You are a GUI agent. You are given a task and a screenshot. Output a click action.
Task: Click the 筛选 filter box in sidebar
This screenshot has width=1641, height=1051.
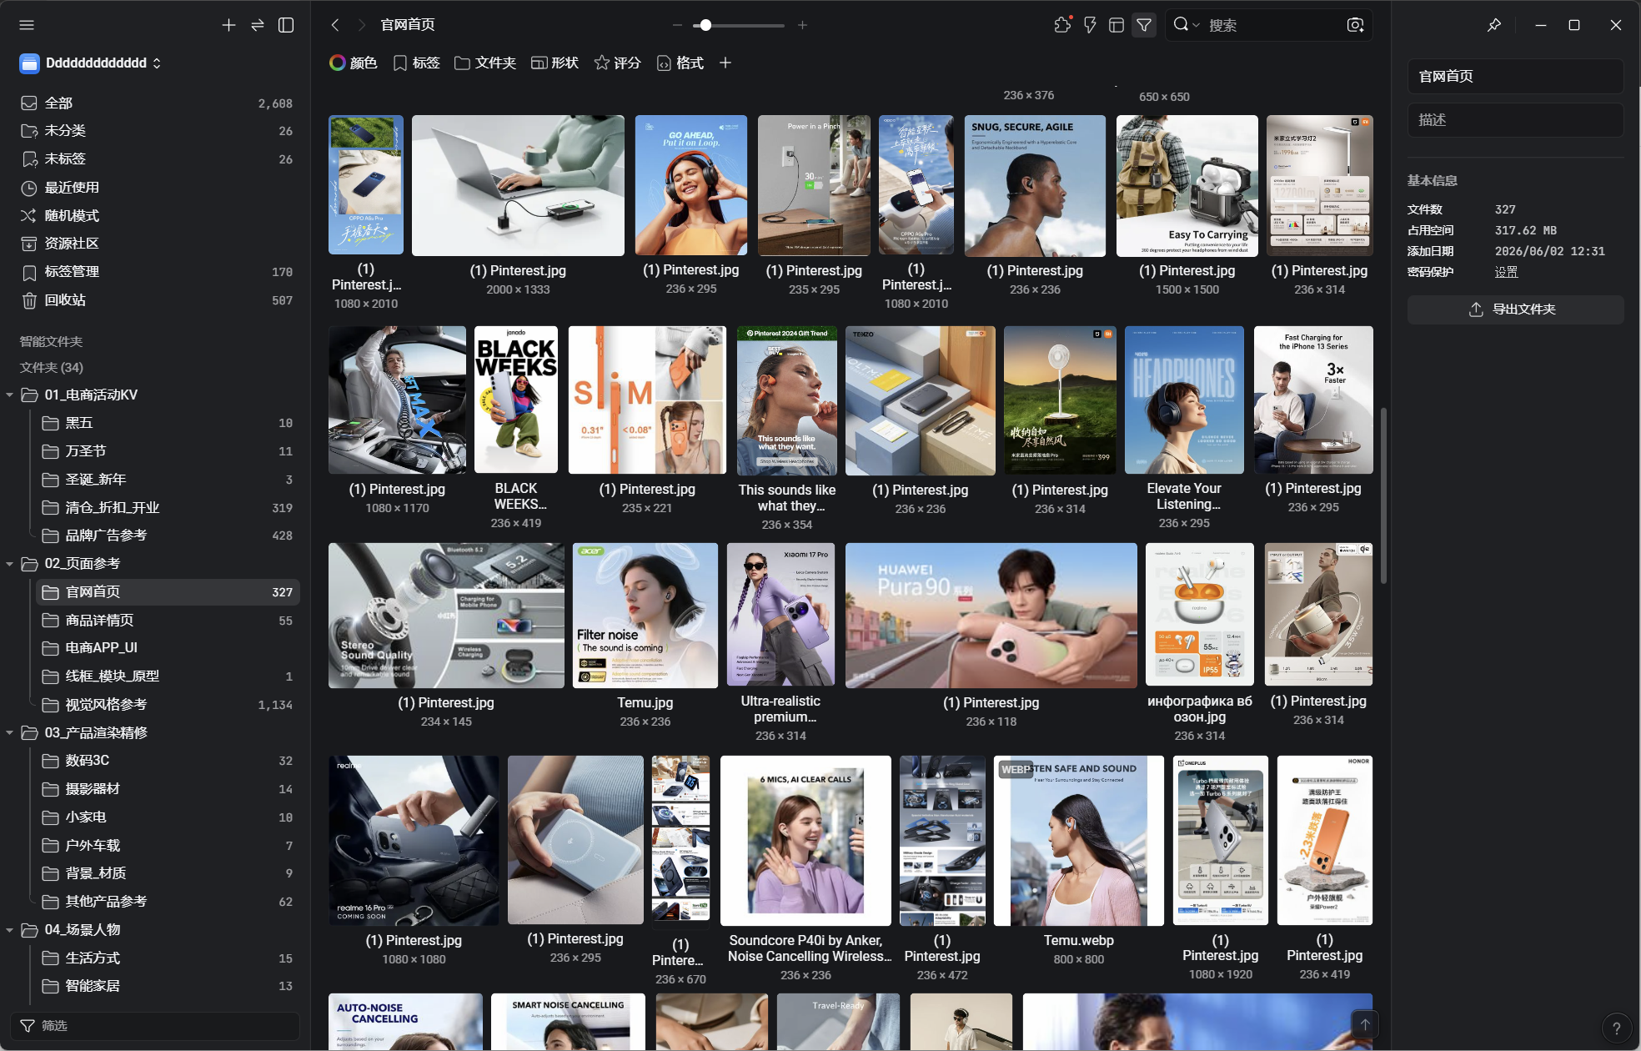tap(155, 1025)
